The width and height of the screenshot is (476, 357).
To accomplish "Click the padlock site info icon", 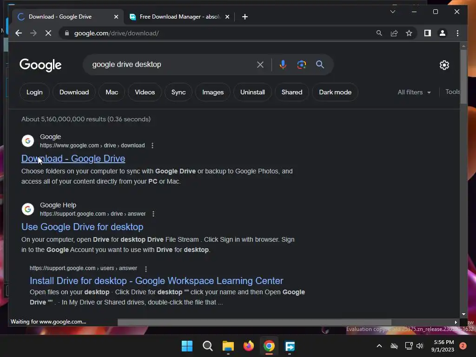I will [x=67, y=33].
